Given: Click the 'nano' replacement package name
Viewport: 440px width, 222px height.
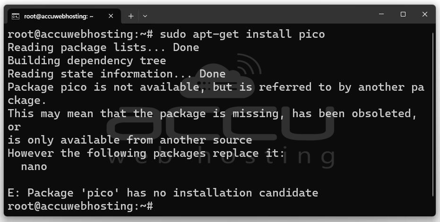Looking at the screenshot, I should 34,166.
